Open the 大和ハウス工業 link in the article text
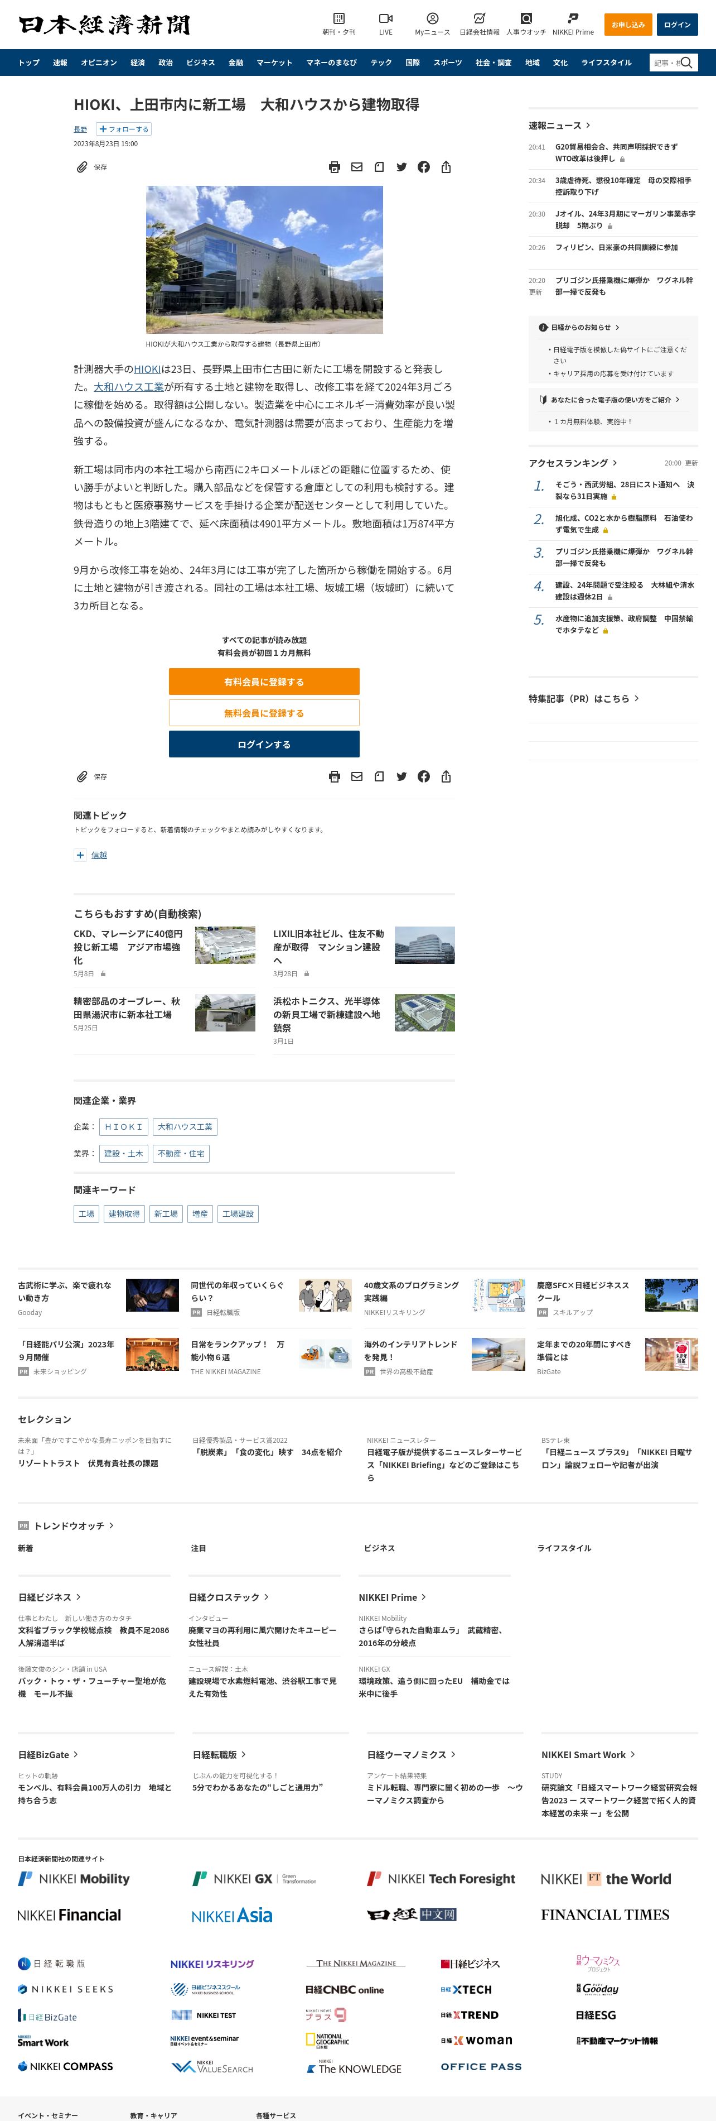The width and height of the screenshot is (716, 2121). click(x=128, y=387)
